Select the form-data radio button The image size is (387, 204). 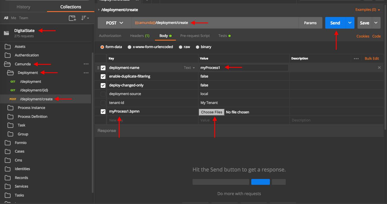(102, 47)
